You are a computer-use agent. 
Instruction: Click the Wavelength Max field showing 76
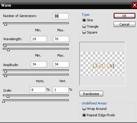click(61, 39)
